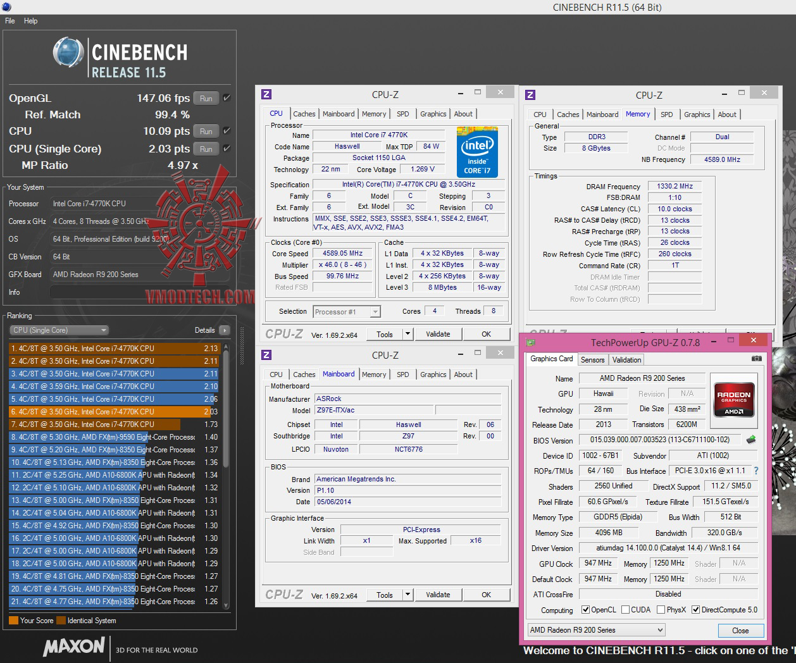Close the CPU-Z CPU window
796x663 pixels.
(500, 92)
